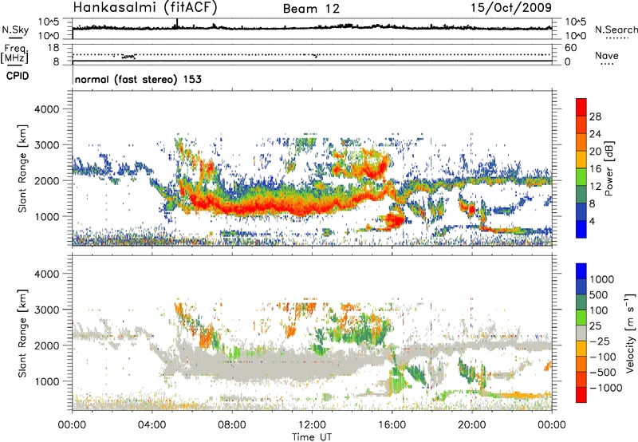Click 'Slant Range [km]' label of power panel
The height and width of the screenshot is (442, 638).
coord(22,168)
